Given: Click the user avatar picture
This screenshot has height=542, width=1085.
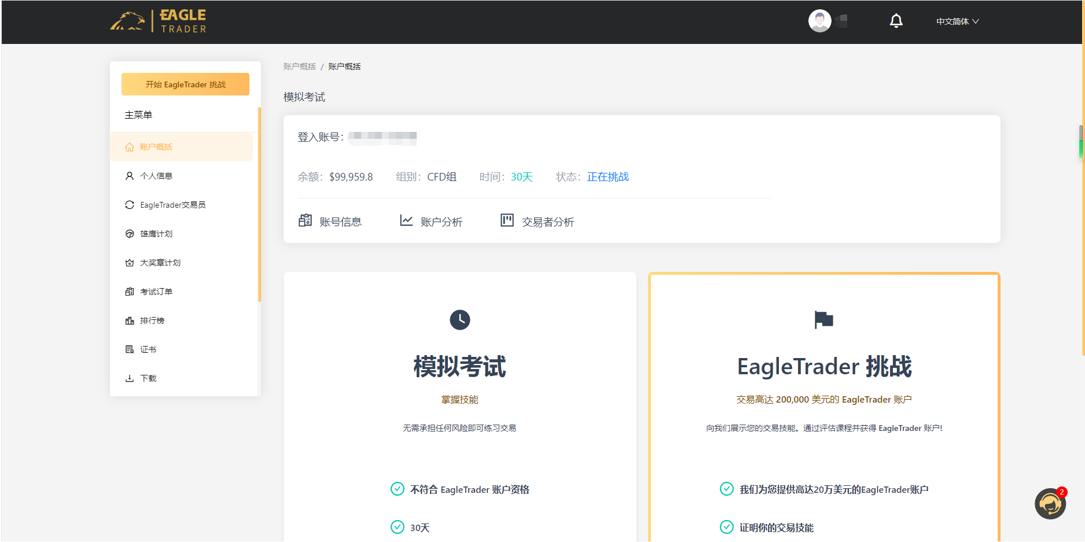Looking at the screenshot, I should pyautogui.click(x=819, y=20).
